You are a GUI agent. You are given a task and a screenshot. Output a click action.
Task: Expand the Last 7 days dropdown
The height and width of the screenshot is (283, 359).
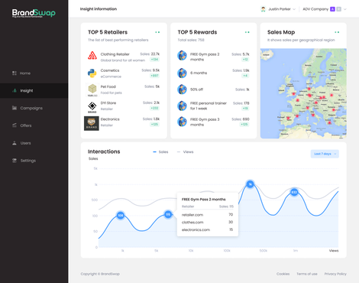[x=325, y=154]
